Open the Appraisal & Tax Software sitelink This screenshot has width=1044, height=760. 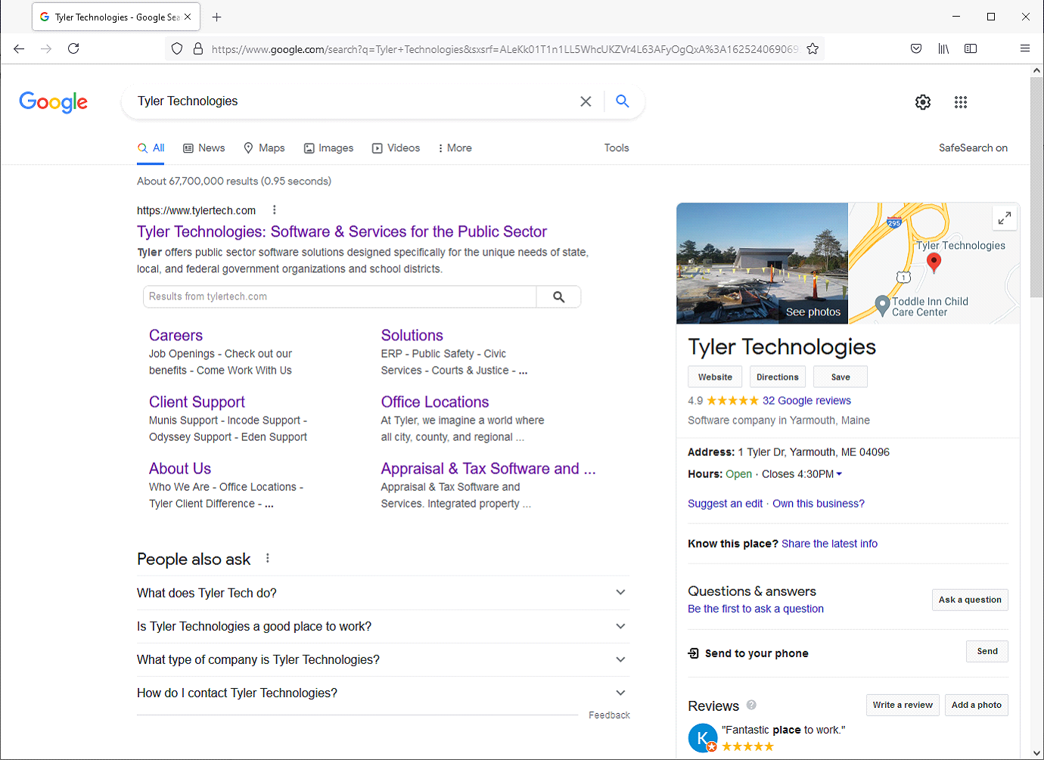[488, 468]
